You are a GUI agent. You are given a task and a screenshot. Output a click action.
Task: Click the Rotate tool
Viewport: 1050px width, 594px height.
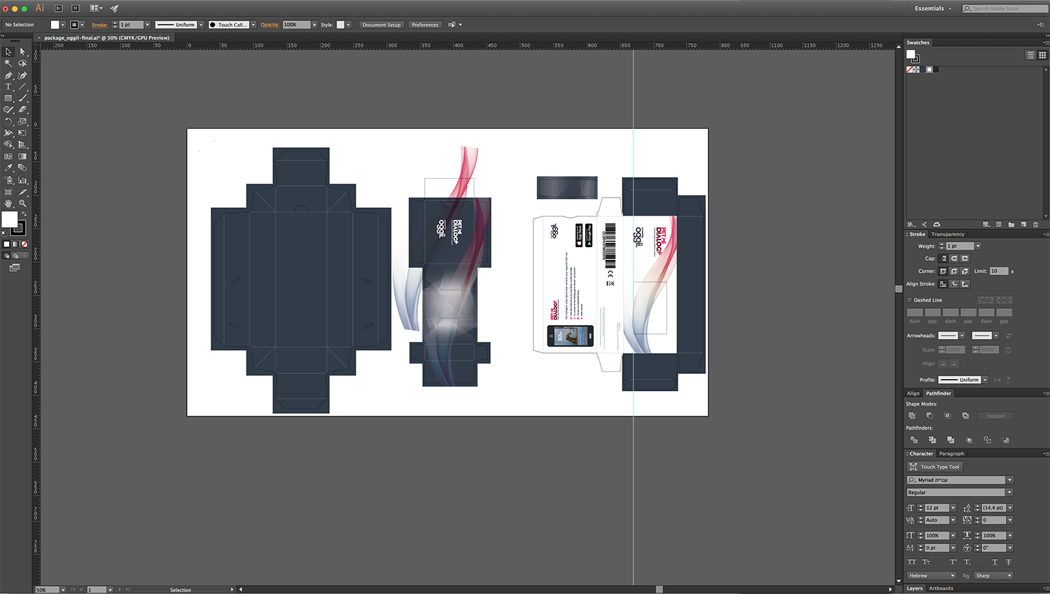coord(8,121)
